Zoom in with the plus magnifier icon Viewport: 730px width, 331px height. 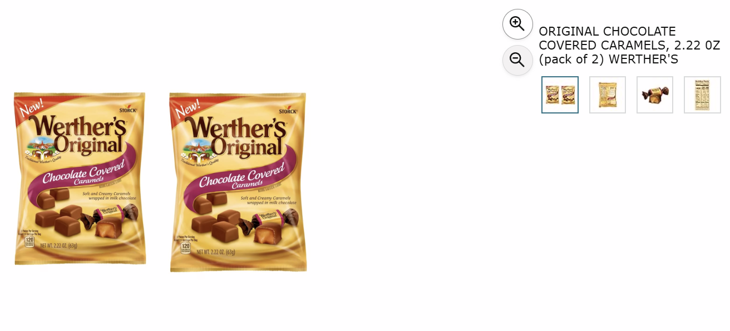click(517, 24)
